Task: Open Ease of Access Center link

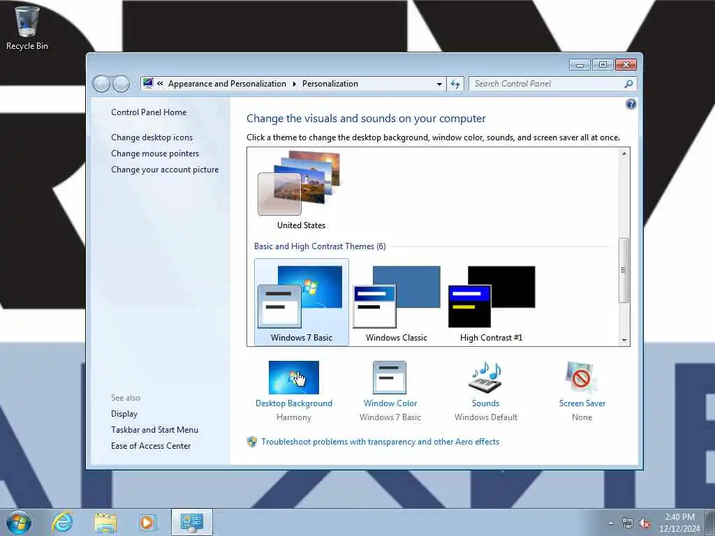Action: pos(151,446)
